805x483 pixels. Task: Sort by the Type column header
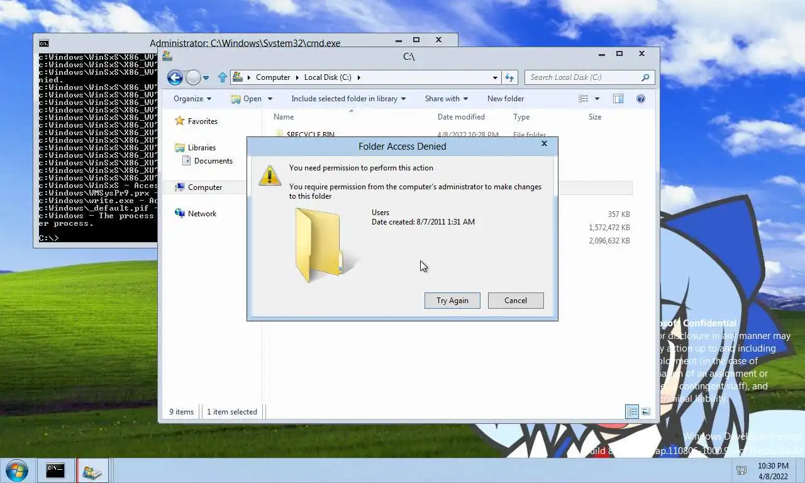tap(521, 117)
